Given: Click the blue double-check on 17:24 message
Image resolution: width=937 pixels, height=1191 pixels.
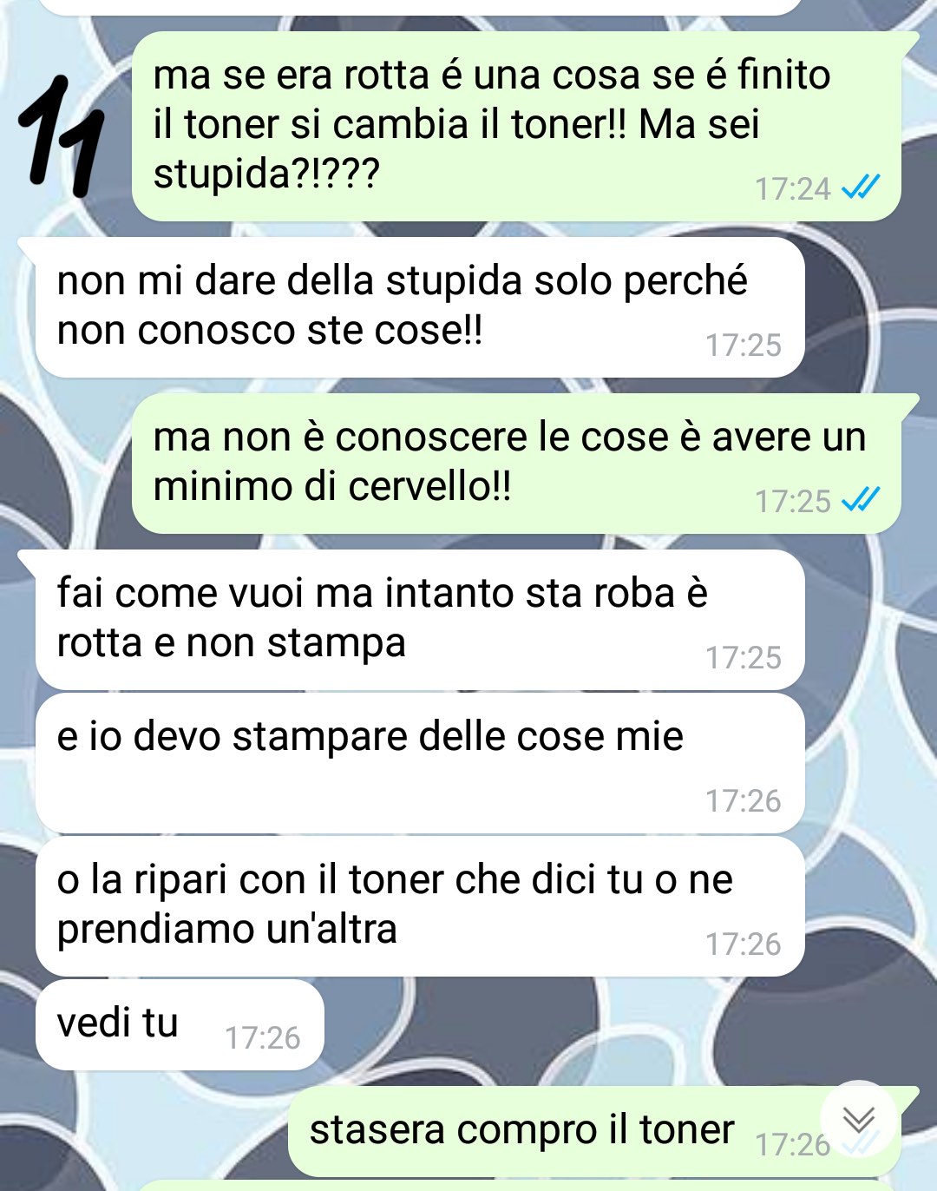Looking at the screenshot, I should coord(861,187).
